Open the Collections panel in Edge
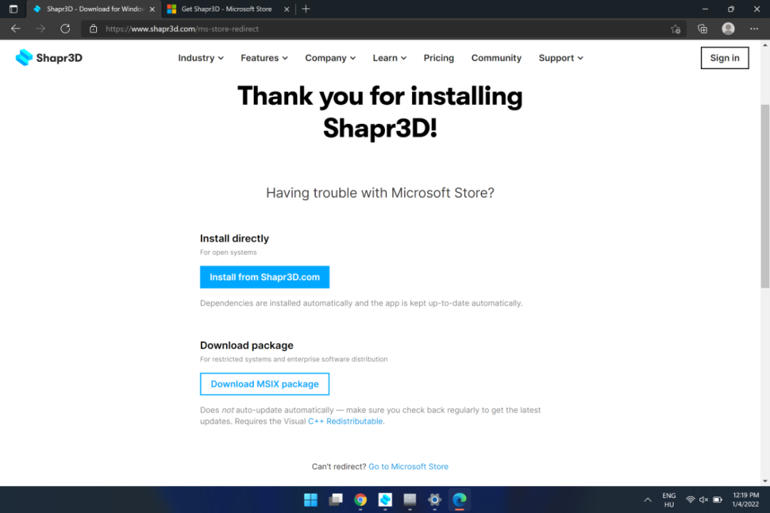This screenshot has height=513, width=770. tap(702, 28)
